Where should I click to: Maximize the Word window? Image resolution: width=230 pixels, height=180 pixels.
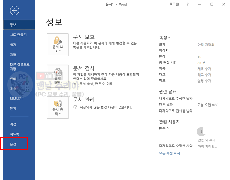[212, 4]
